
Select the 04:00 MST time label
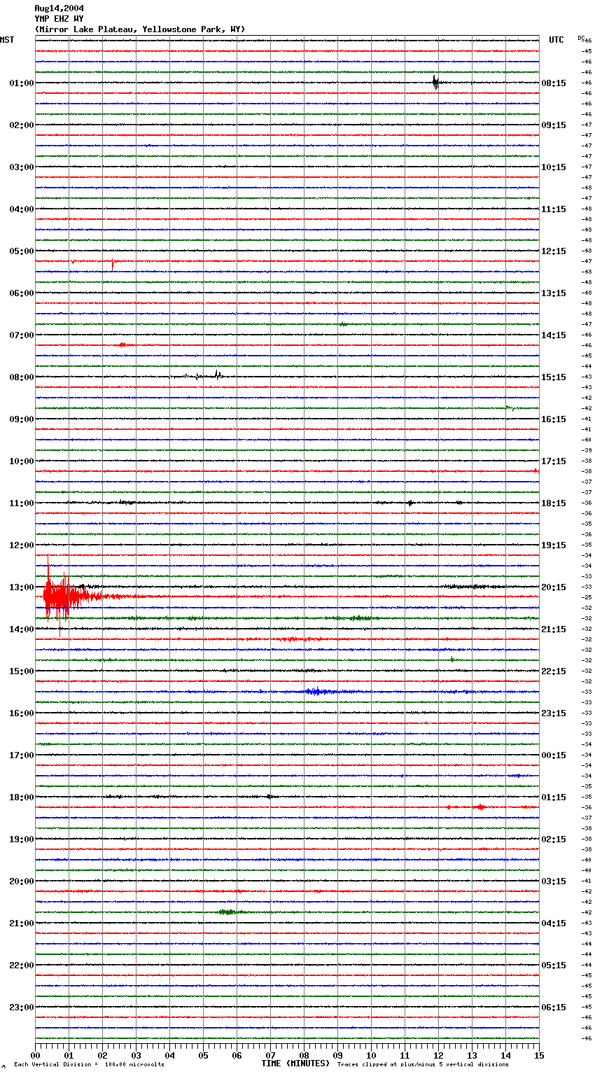(x=22, y=209)
